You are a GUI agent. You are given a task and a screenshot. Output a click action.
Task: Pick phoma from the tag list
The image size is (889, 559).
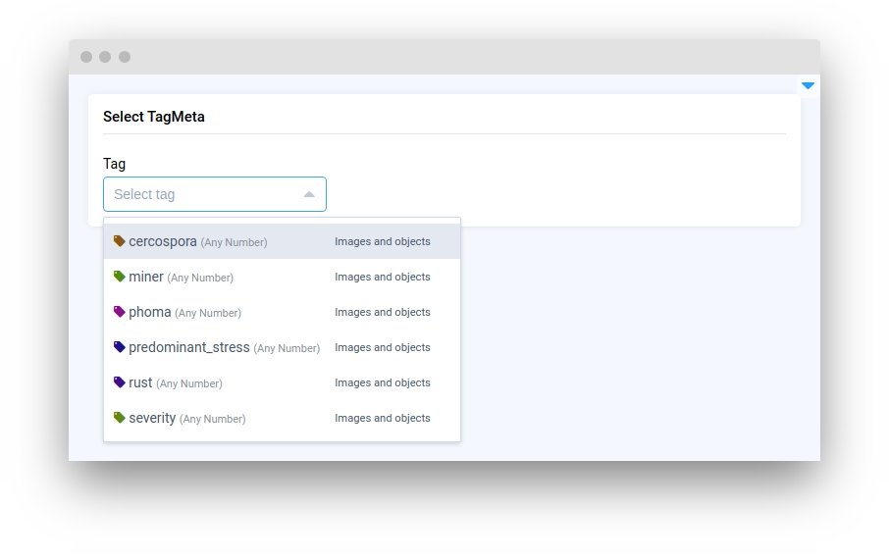(x=150, y=312)
